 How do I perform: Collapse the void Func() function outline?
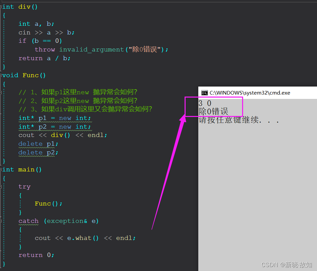click(1, 76)
